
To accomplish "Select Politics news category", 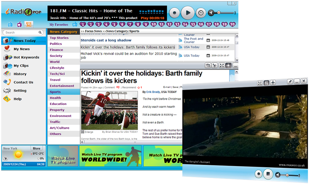I will click(64, 43).
